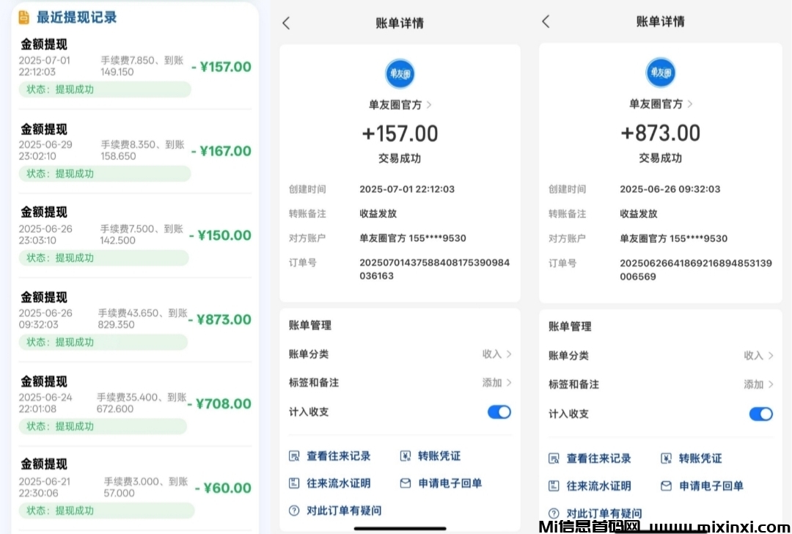Tap the back arrow on the +157.00 bill page
Screen dimensions: 792x534
coord(286,23)
